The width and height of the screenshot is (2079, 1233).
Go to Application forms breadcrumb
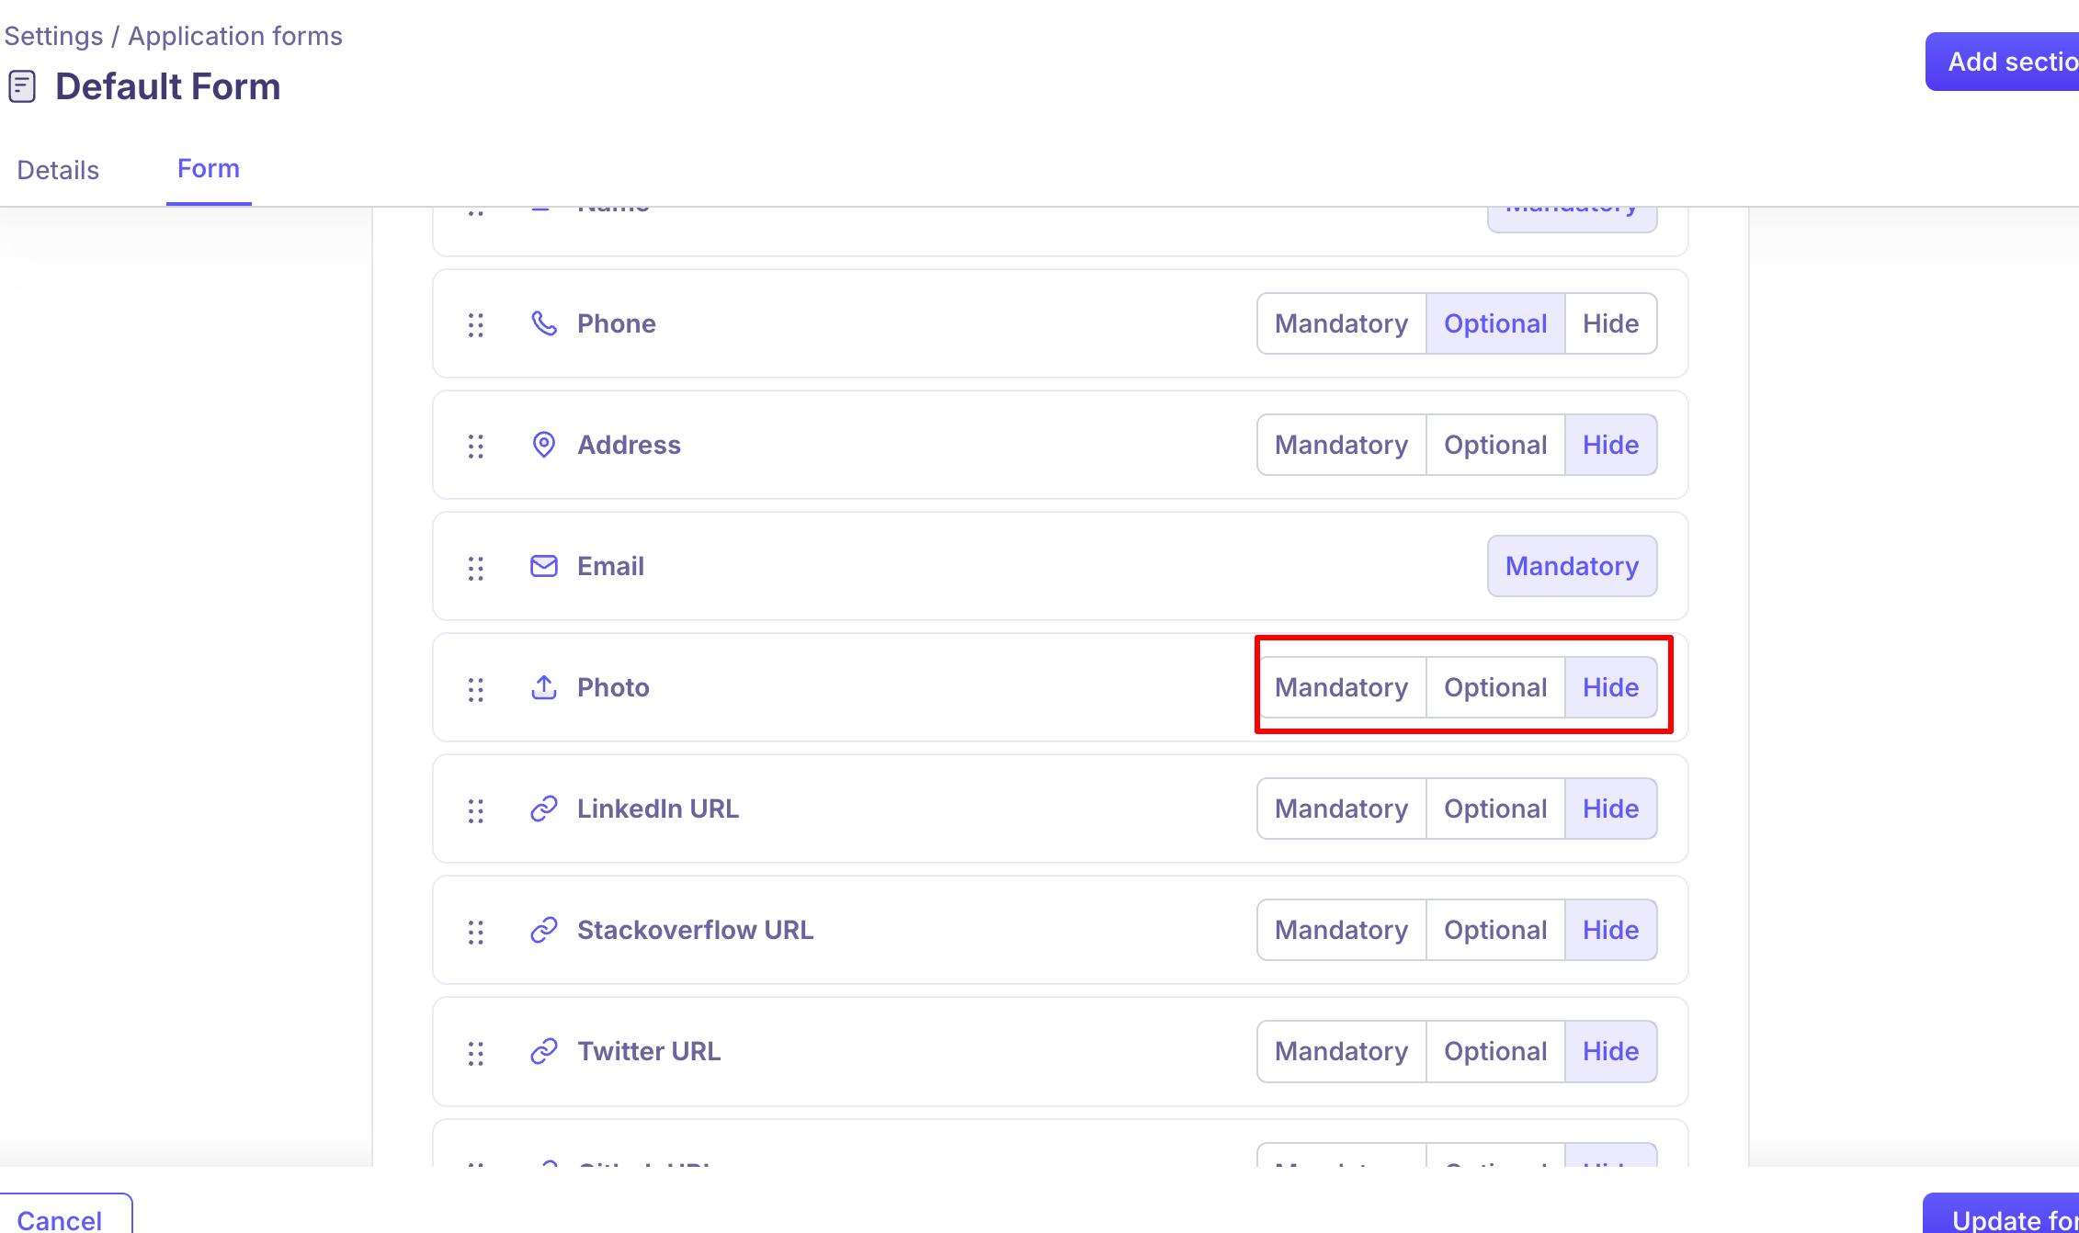(x=235, y=36)
